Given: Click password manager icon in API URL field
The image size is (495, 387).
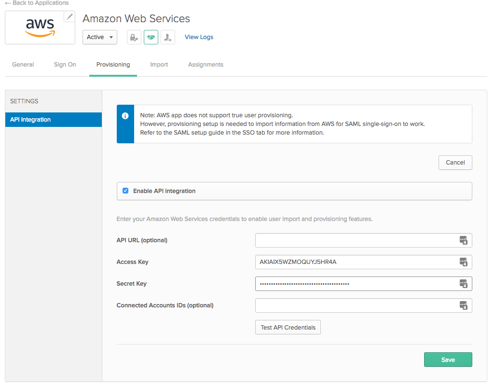Looking at the screenshot, I should coord(463,240).
